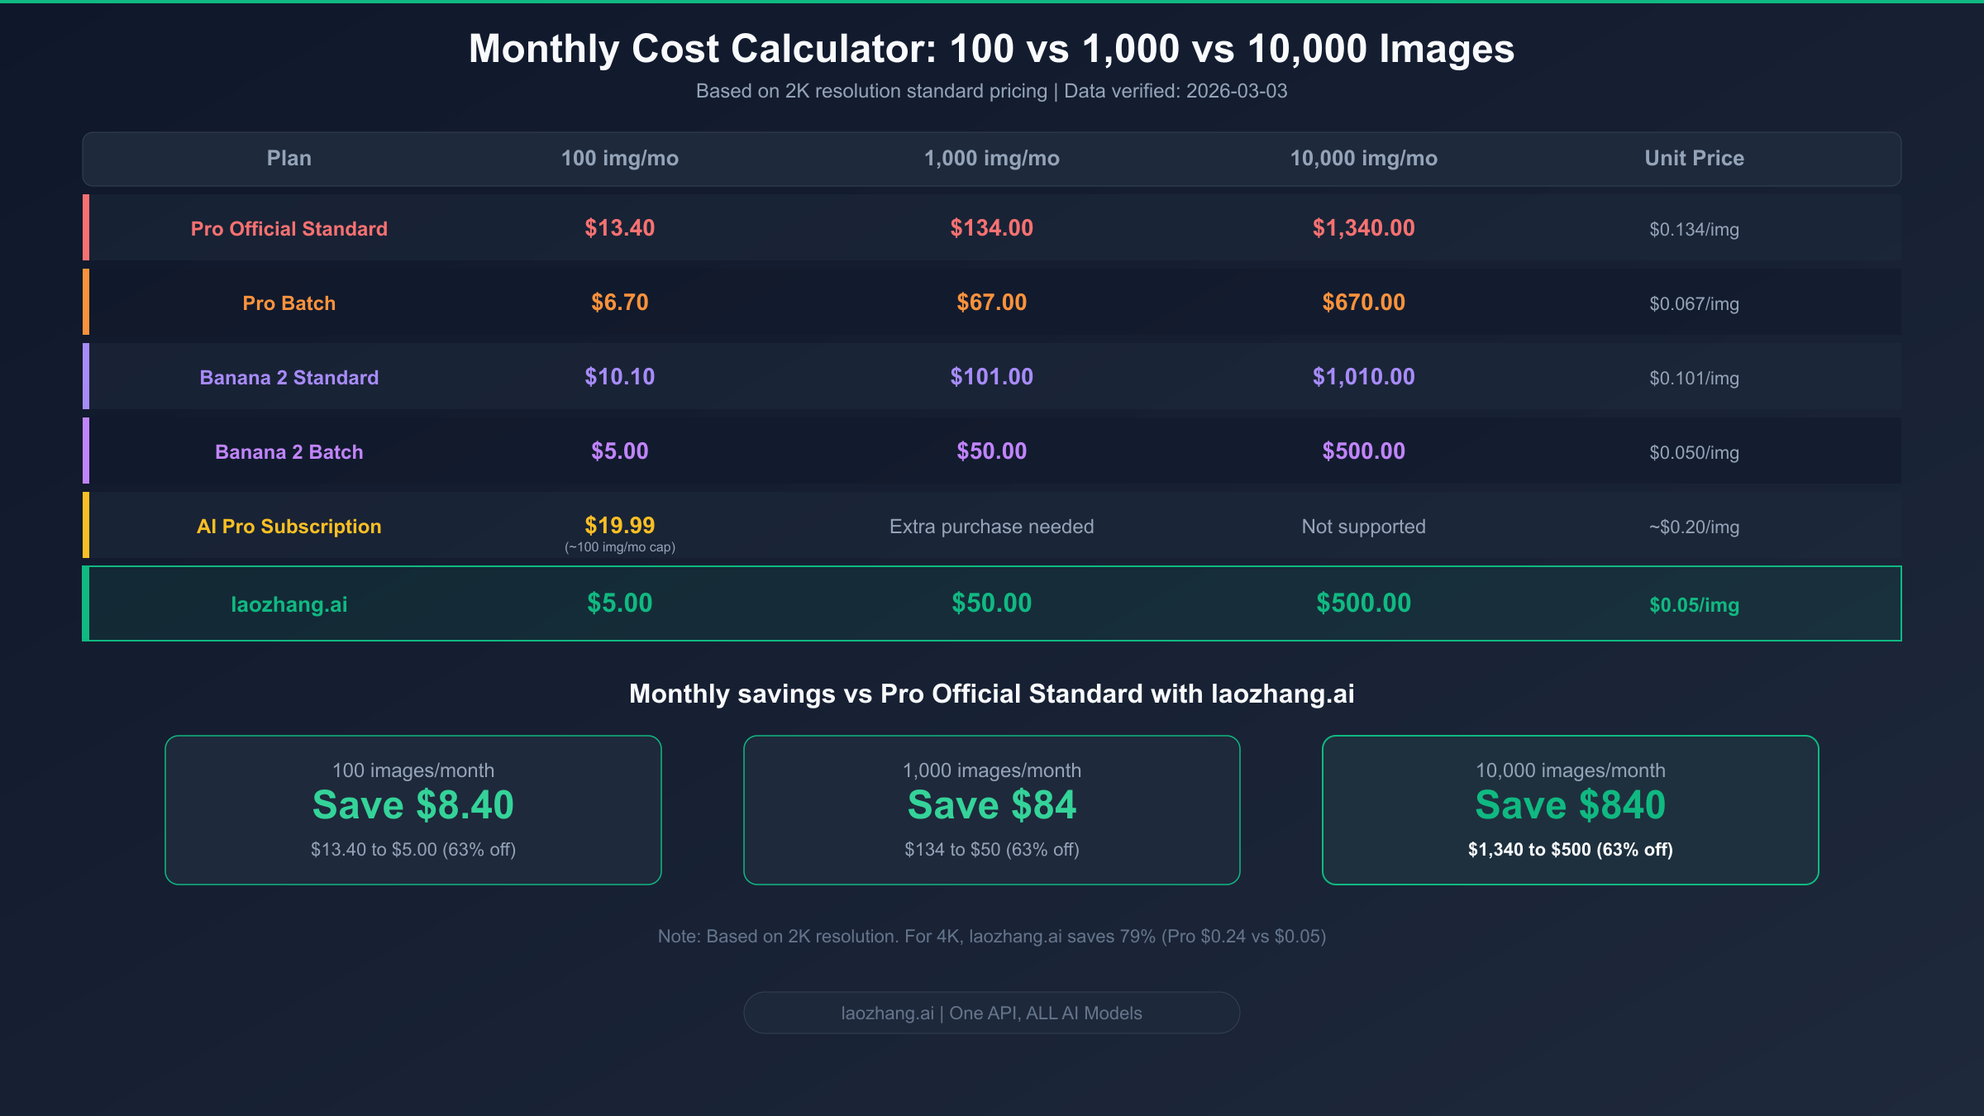
Task: Click the red accent bar beside Pro Official Standard
Action: (x=86, y=228)
